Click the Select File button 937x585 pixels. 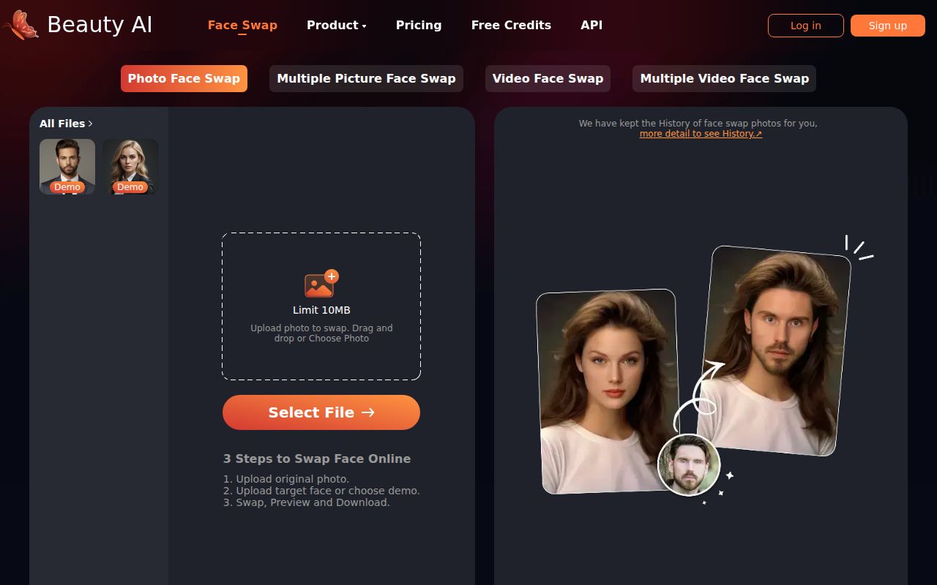(321, 412)
